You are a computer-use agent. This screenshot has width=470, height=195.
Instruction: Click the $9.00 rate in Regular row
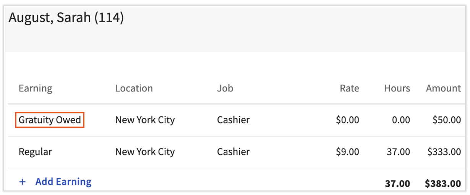coord(347,152)
